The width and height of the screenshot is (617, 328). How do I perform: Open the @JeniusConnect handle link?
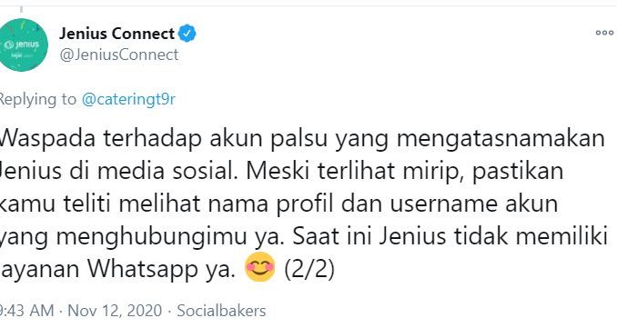pyautogui.click(x=119, y=55)
